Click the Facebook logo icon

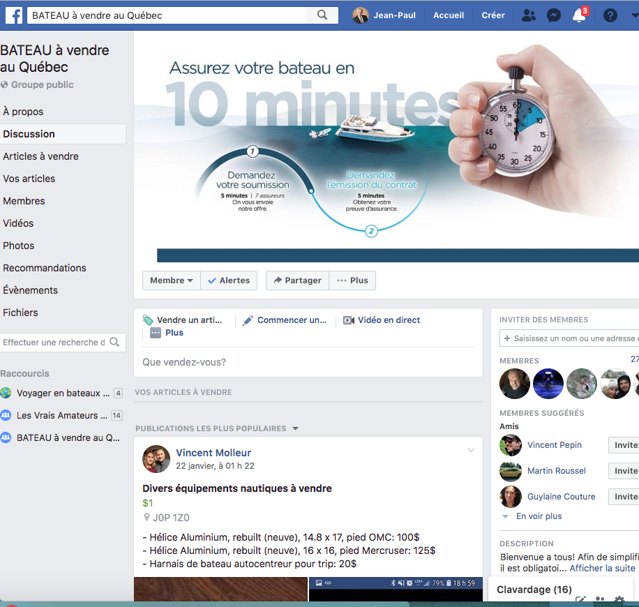coord(14,15)
